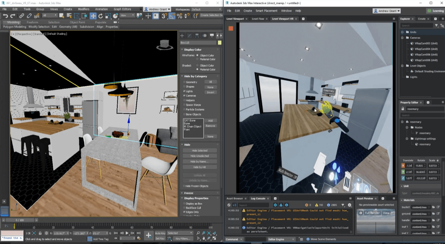This screenshot has height=244, width=445.
Task: Click Play Animation in 3ds Max
Action: pos(127,233)
